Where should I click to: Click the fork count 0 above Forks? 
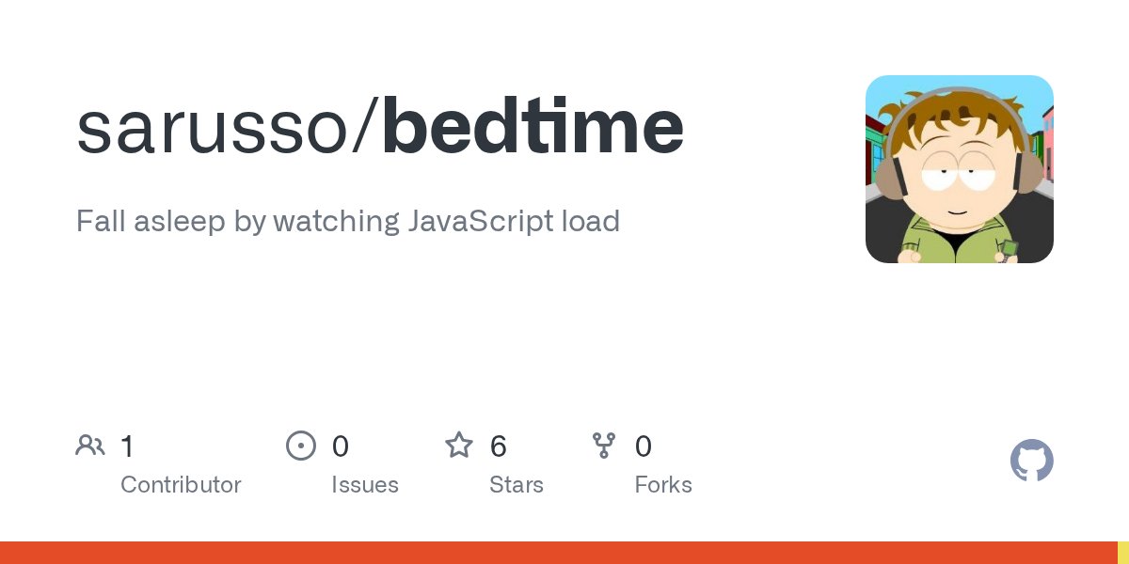click(x=644, y=446)
